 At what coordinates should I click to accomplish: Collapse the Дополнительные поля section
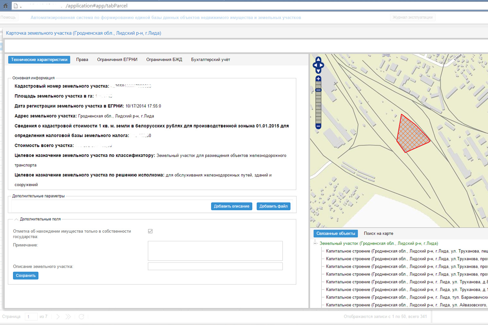(x=16, y=219)
